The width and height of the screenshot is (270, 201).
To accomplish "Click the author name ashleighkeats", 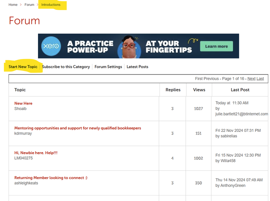I will tap(26, 183).
